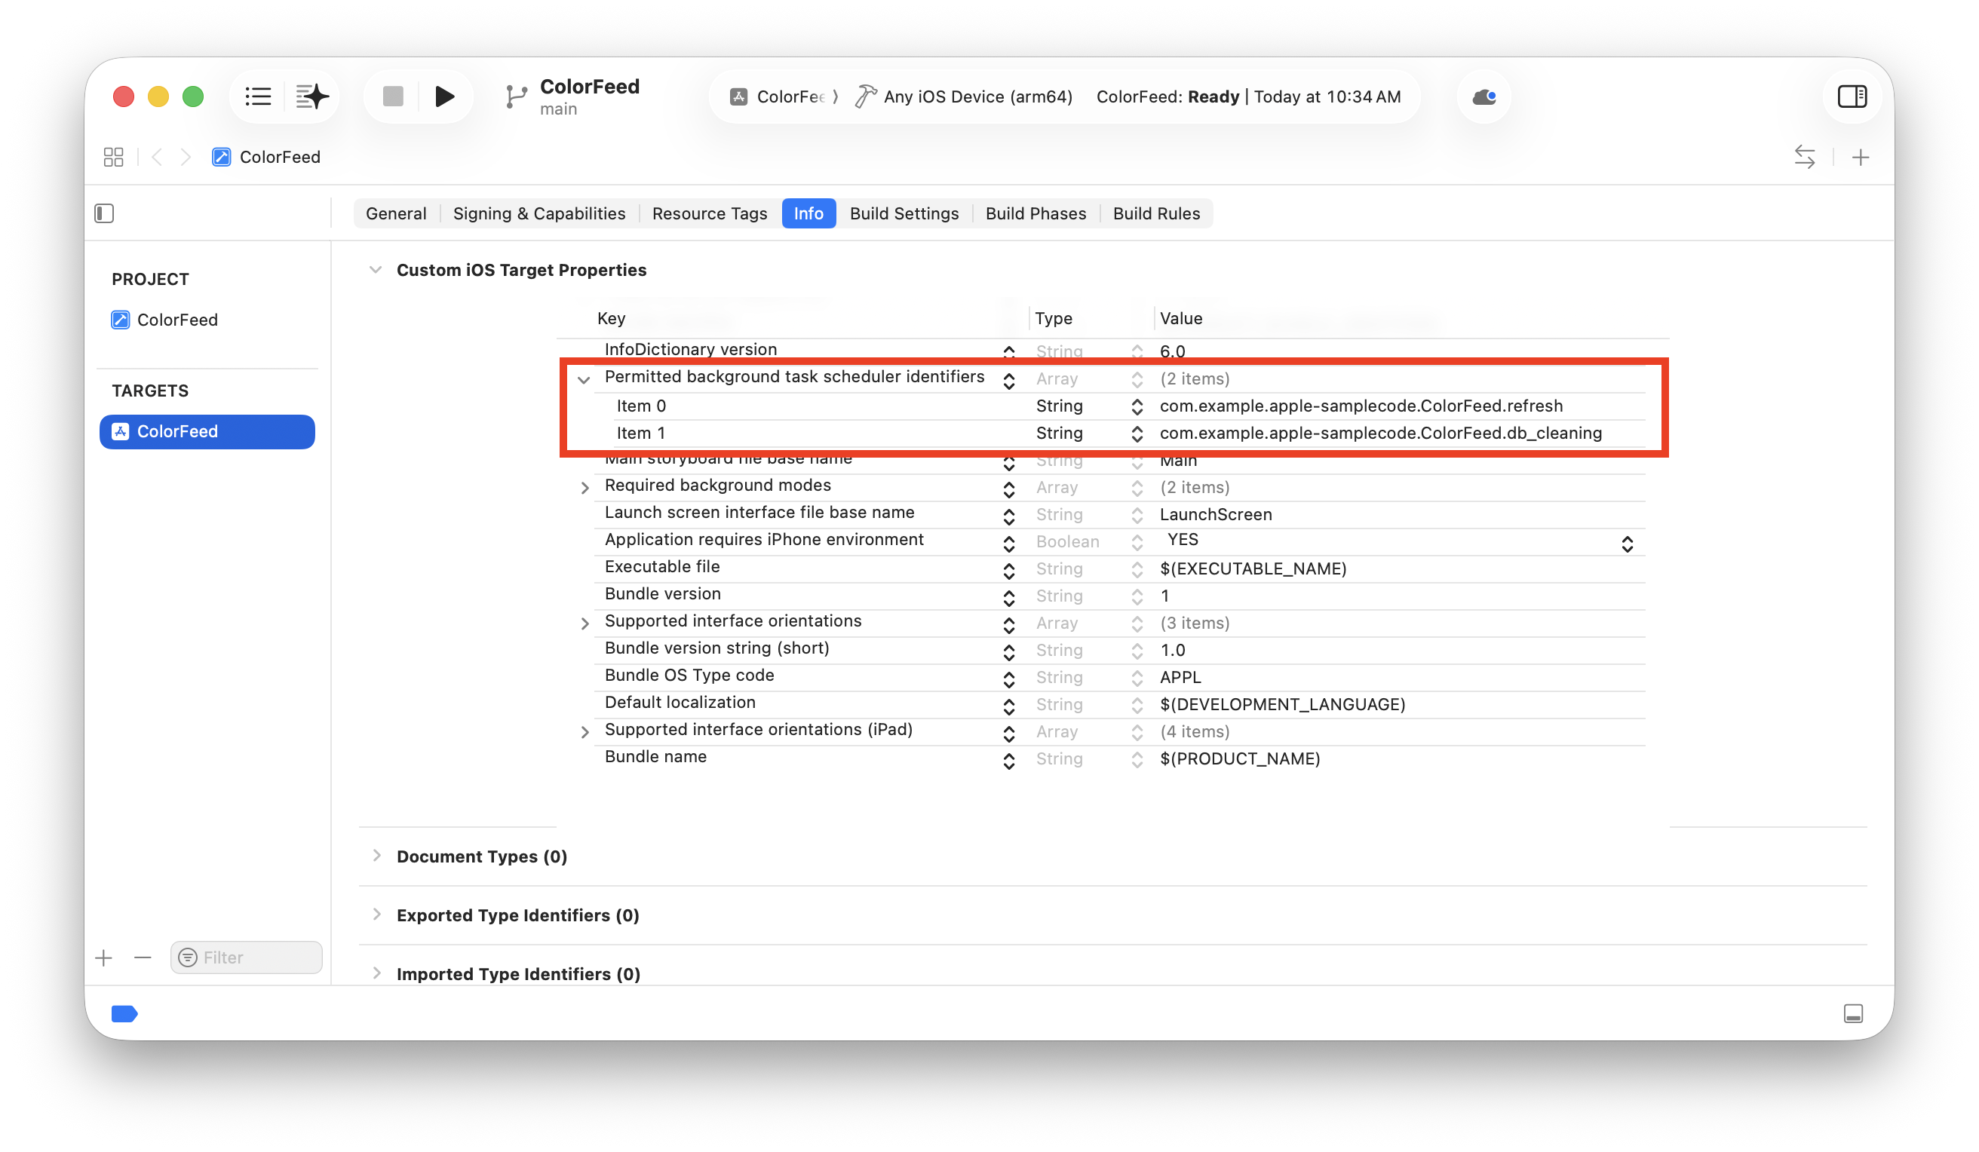The image size is (1979, 1152).
Task: Switch to the General tab
Action: click(x=396, y=213)
